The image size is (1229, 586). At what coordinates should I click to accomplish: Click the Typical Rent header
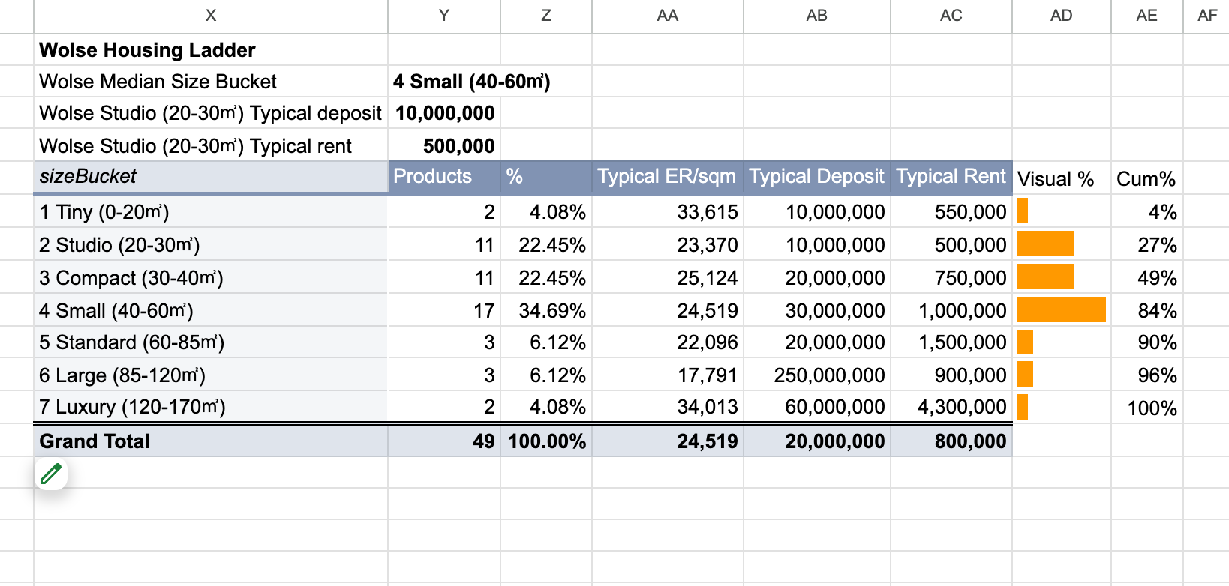[951, 177]
